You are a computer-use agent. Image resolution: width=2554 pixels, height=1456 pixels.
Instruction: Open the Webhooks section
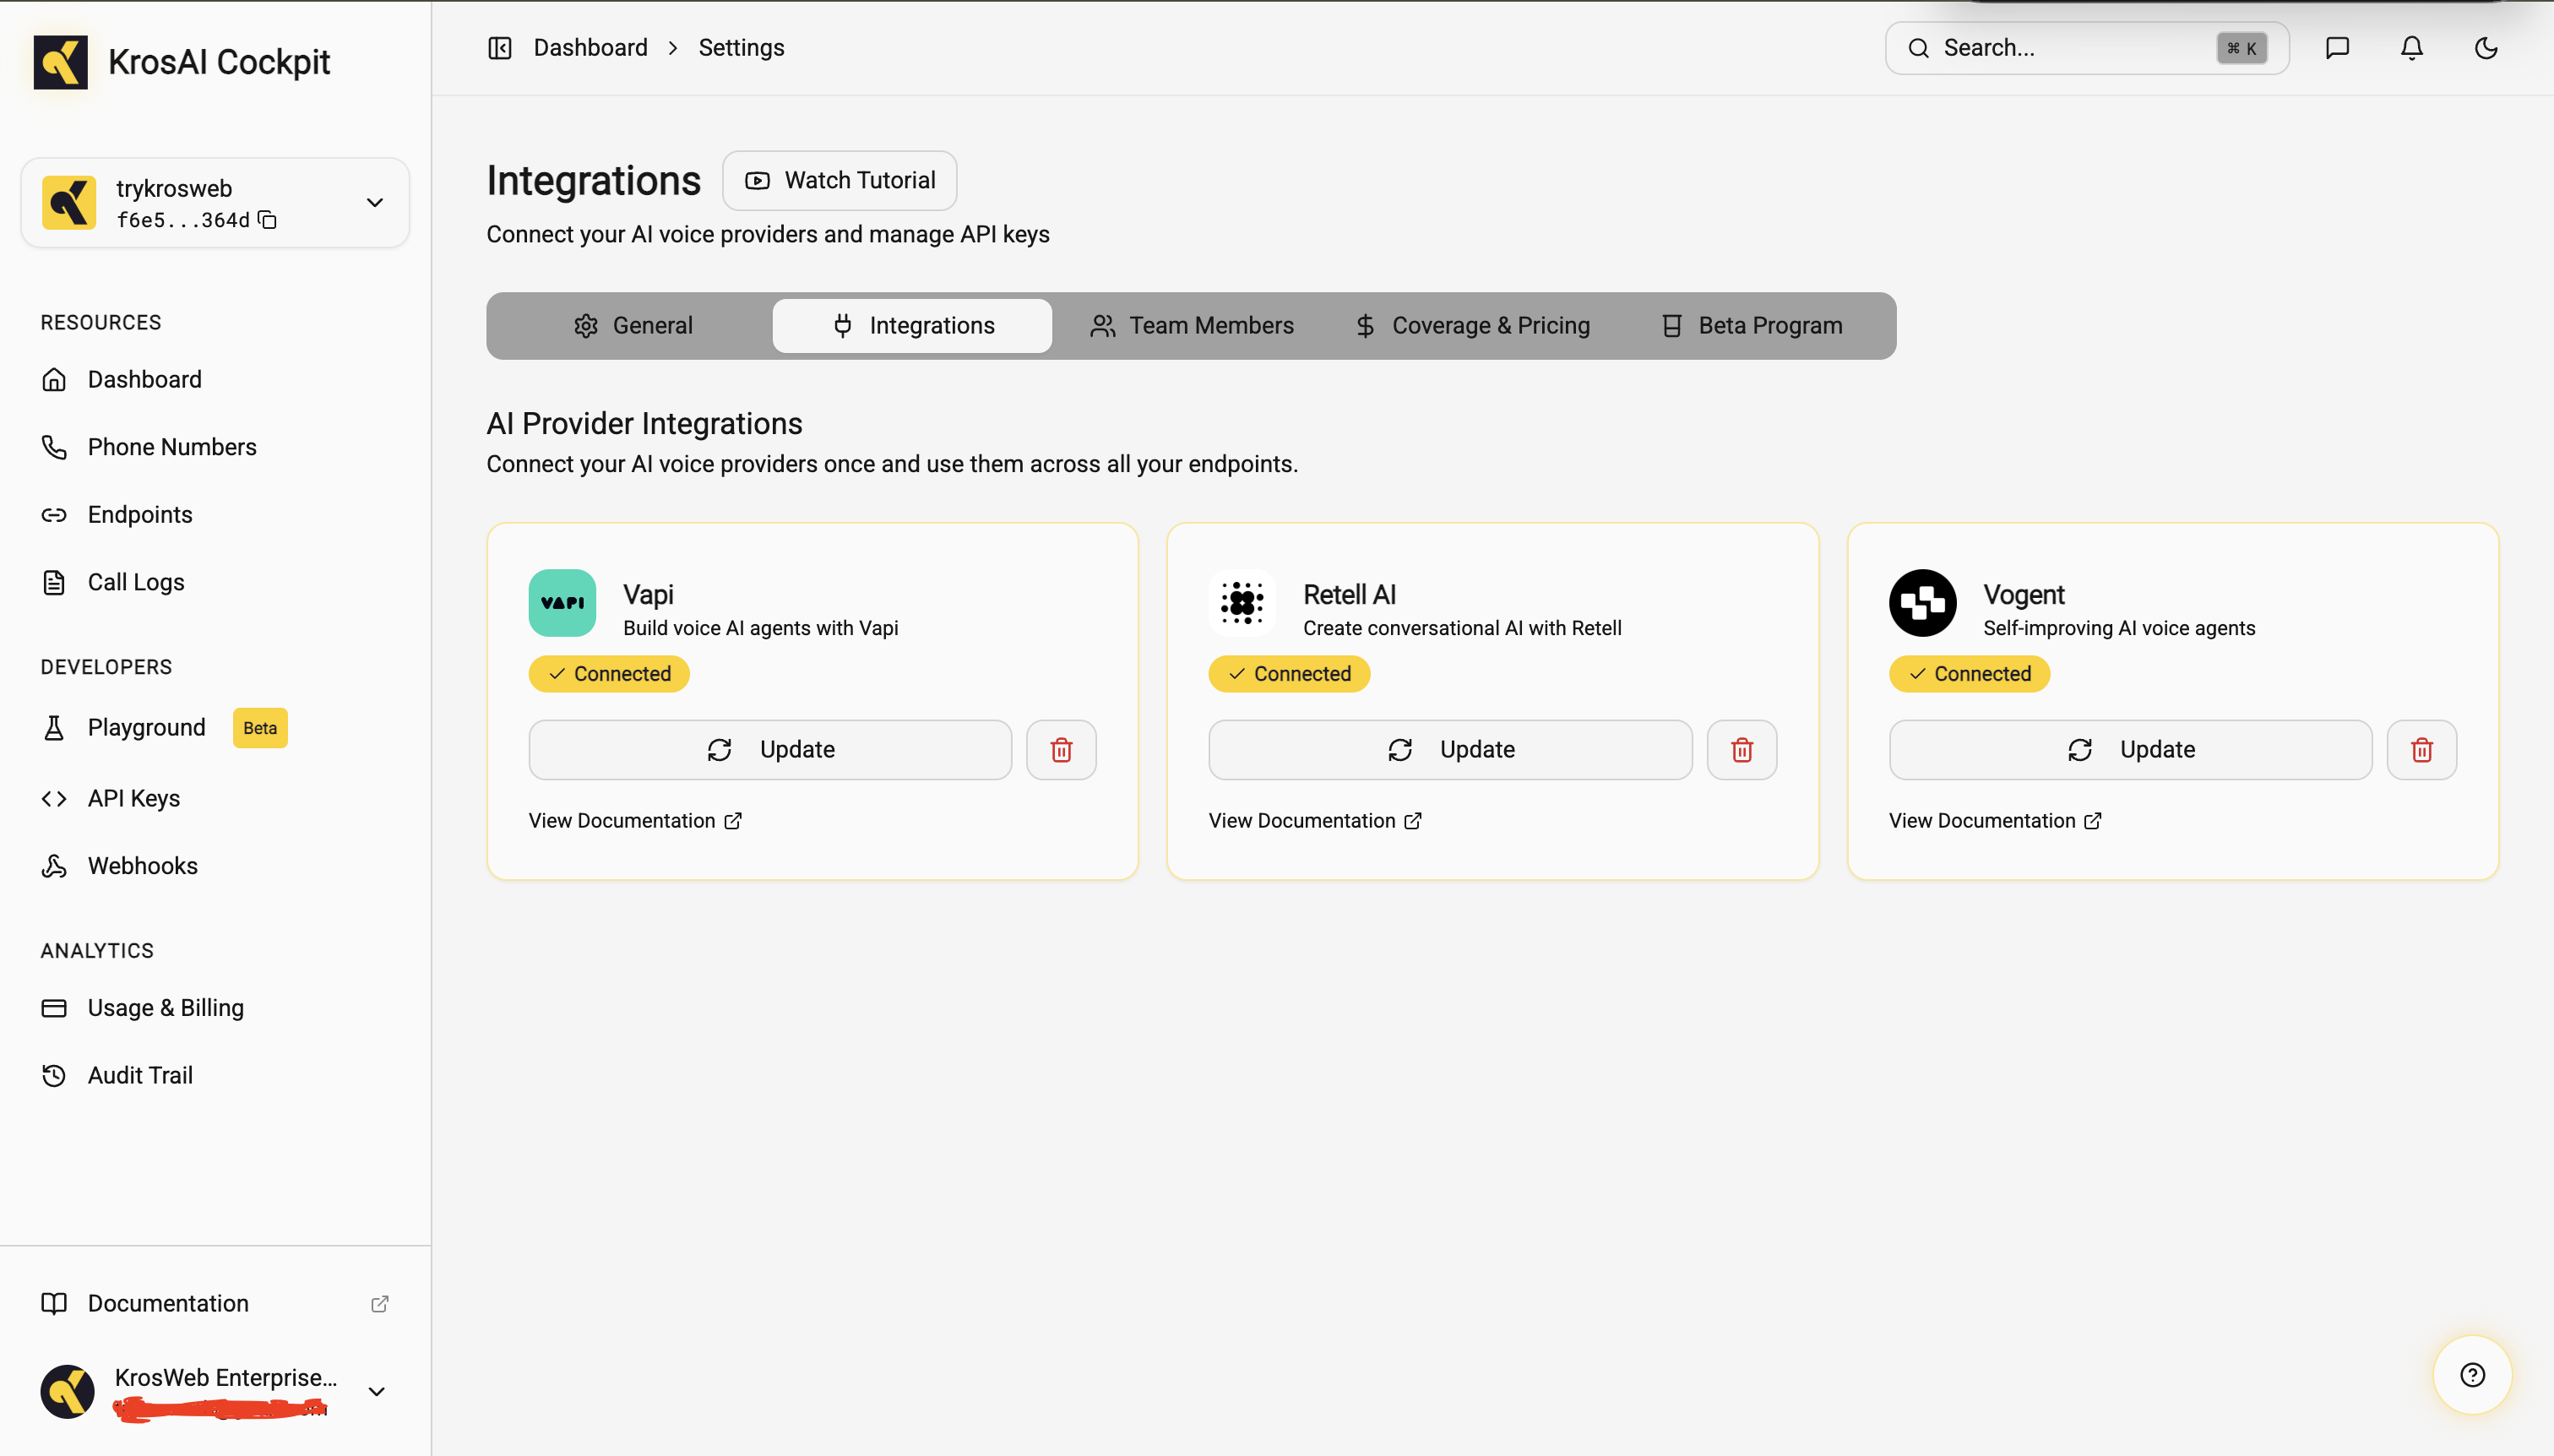click(x=141, y=865)
